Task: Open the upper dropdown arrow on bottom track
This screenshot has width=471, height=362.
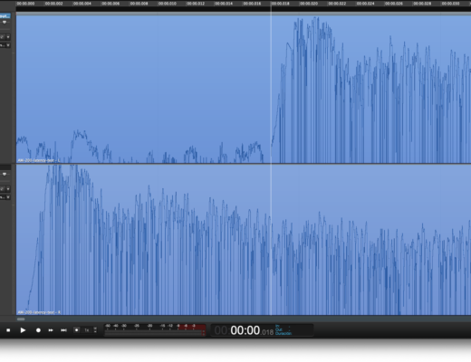Action: [x=8, y=189]
